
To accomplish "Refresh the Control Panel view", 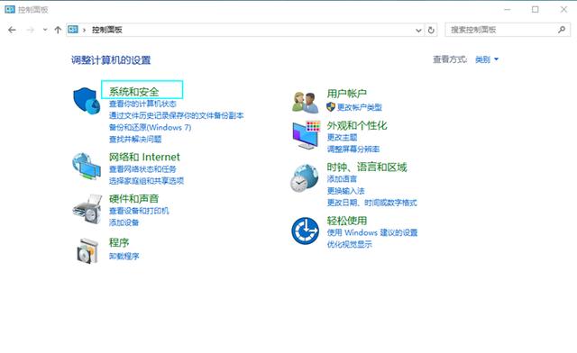I will pyautogui.click(x=431, y=30).
